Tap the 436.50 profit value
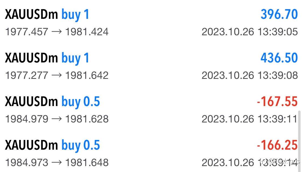 [279, 58]
